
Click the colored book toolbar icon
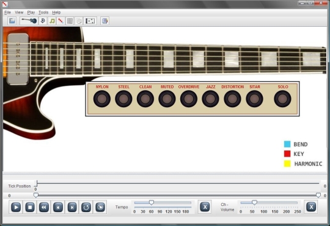pyautogui.click(x=105, y=21)
